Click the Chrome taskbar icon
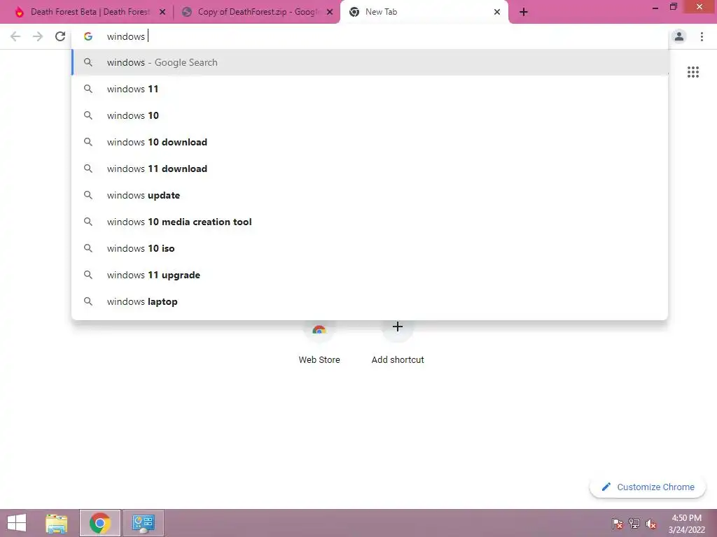This screenshot has height=537, width=717. pyautogui.click(x=99, y=523)
